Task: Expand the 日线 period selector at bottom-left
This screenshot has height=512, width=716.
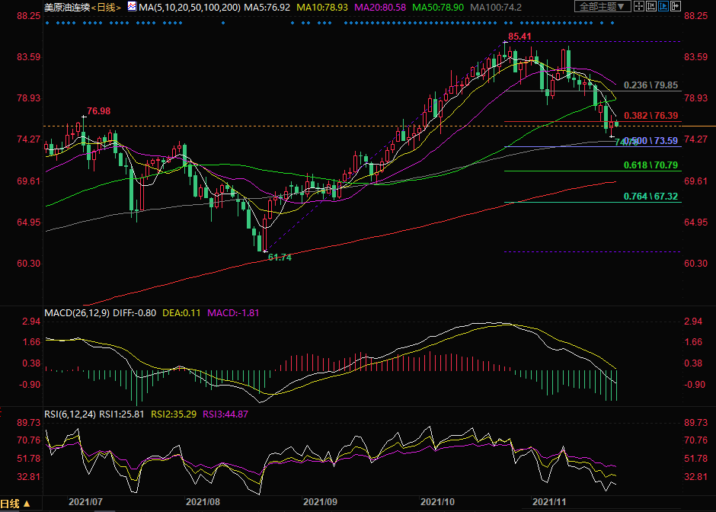Action: click(x=15, y=504)
